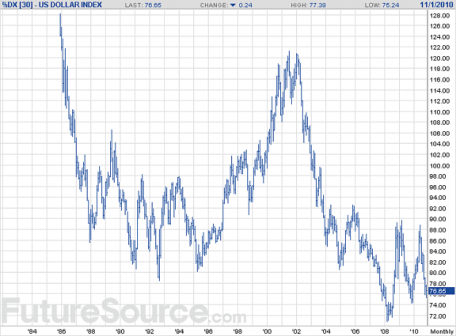Click the '90 year axis label
Viewport: 456px width, 336px height.
coord(120,332)
